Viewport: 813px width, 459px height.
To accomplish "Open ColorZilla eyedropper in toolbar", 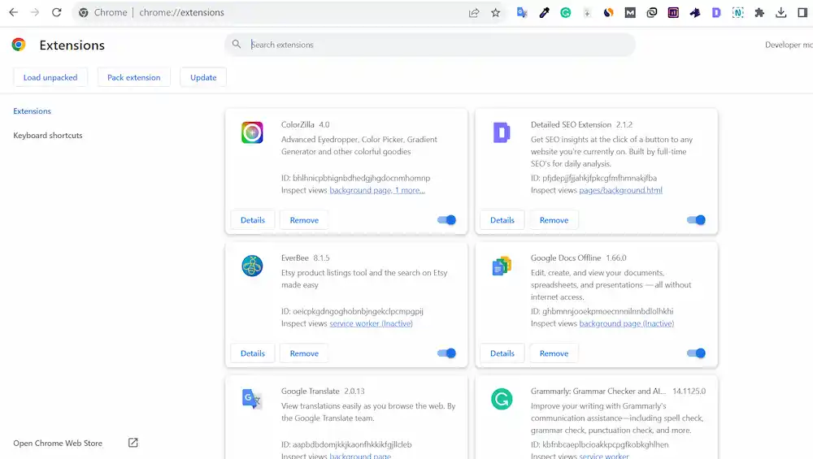I will [544, 13].
